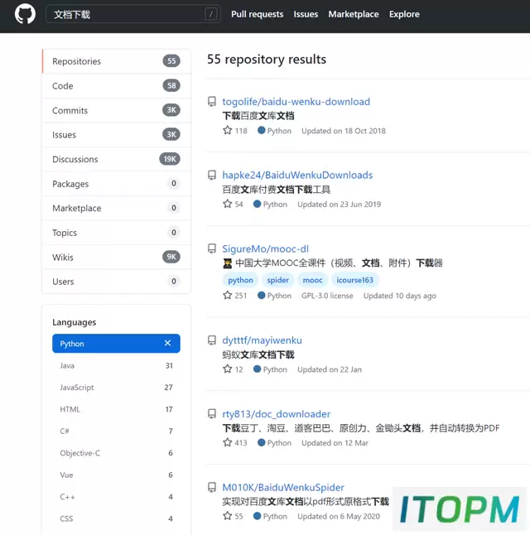Click the slash shortcut key icon in search
Viewport: 530px width, 535px height.
coord(211,14)
